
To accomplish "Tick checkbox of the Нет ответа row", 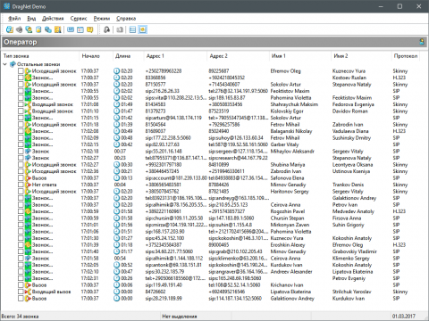I will [21, 185].
